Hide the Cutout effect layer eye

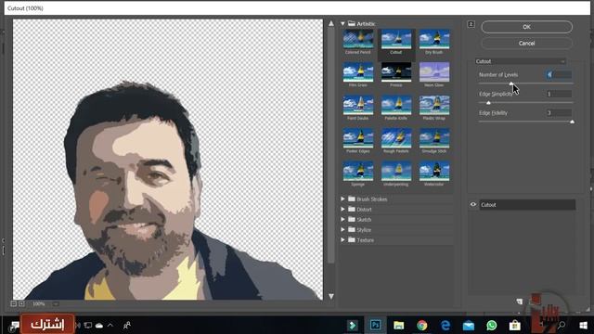pos(473,204)
